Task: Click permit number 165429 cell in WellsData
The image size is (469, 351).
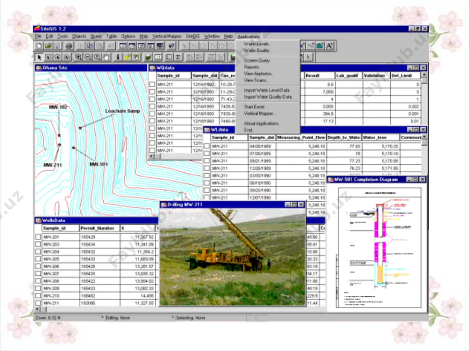Action: [99, 237]
